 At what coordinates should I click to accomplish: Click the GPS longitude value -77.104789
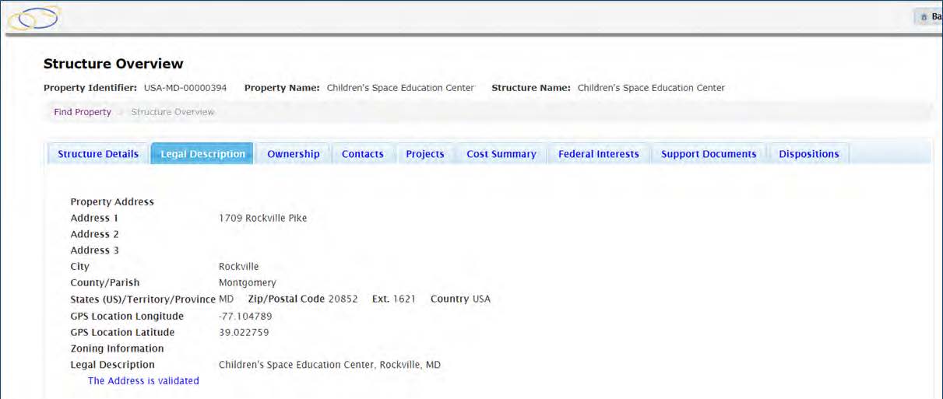[246, 317]
